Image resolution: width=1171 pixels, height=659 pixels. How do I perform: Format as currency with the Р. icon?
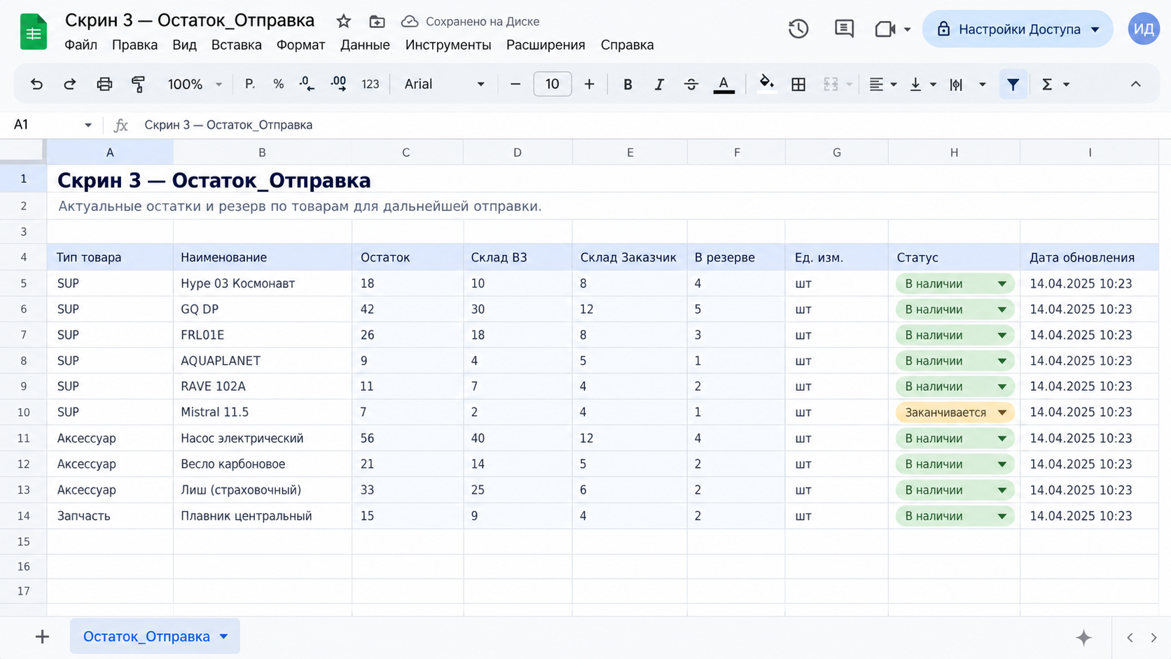click(249, 84)
